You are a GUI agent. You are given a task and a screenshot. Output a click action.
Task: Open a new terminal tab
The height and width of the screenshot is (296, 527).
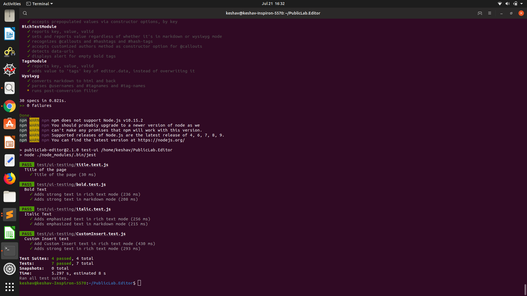(x=480, y=13)
